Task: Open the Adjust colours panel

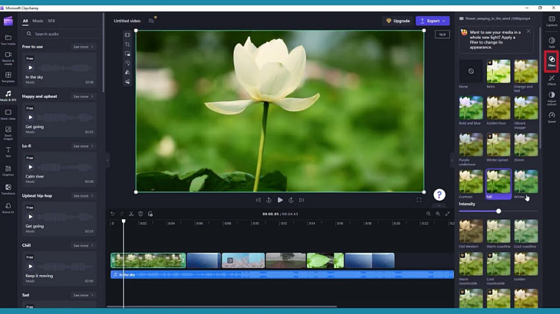Action: tap(551, 98)
